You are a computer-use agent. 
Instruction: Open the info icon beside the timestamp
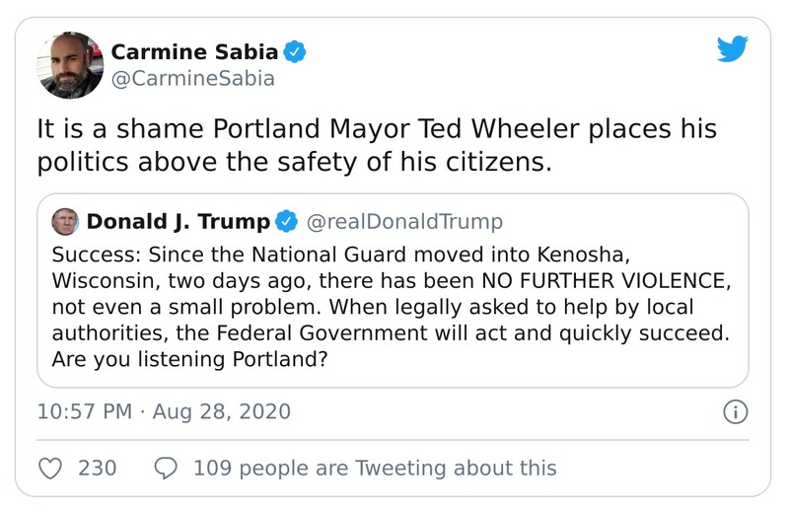coord(736,412)
